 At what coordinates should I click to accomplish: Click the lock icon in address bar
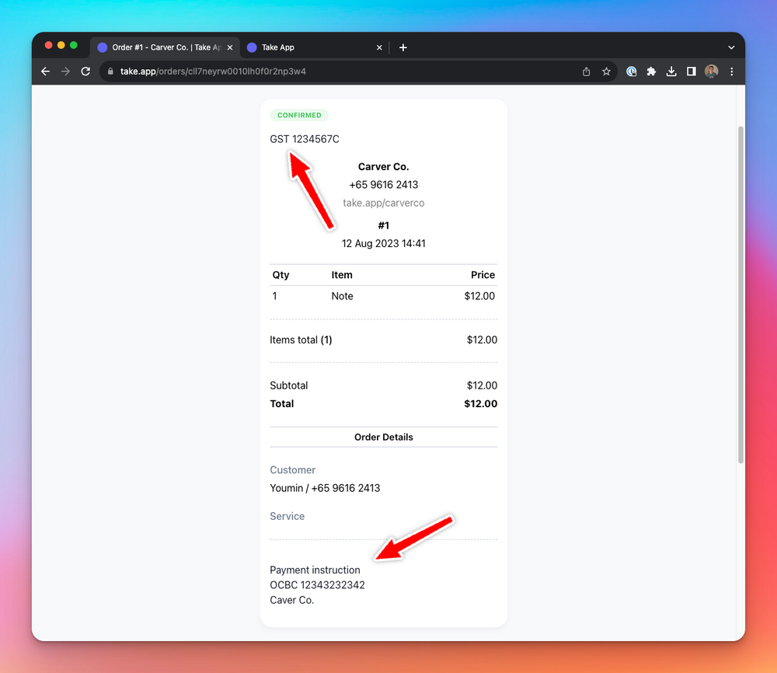click(110, 71)
